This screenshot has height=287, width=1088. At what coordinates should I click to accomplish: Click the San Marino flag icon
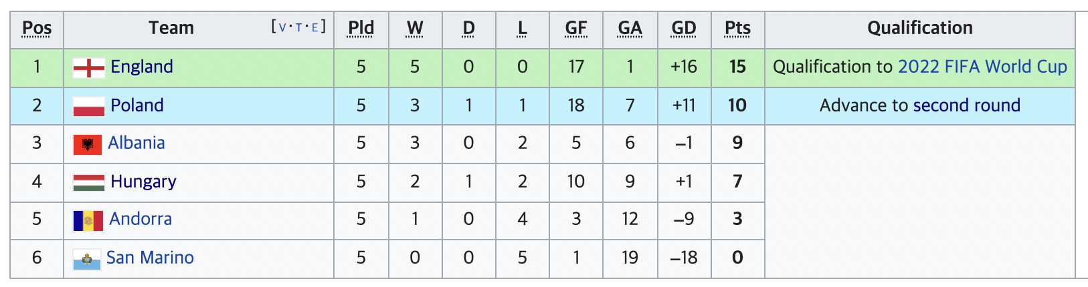click(86, 259)
